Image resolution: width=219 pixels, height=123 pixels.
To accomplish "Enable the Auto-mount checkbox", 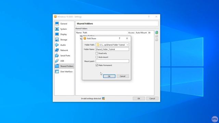I will coord(96,57).
